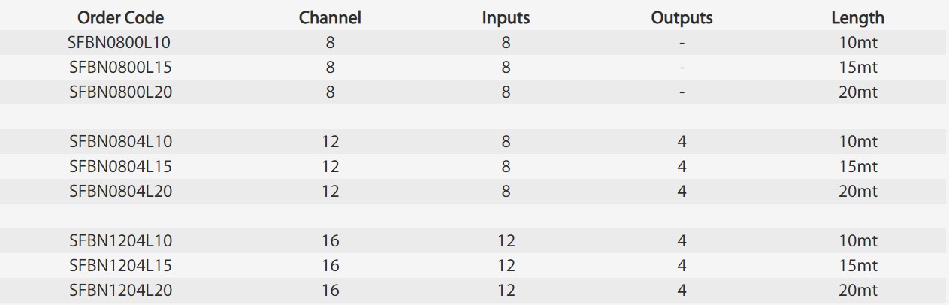
Task: Select order code SFBN0804L10
Action: [x=120, y=141]
